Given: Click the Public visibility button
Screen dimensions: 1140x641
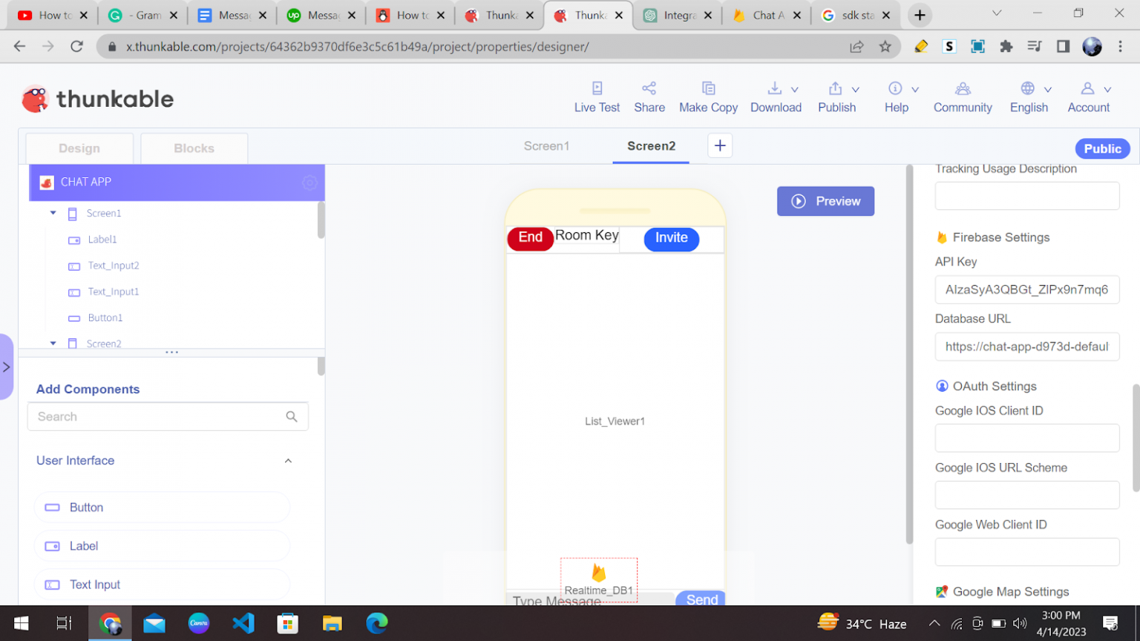Looking at the screenshot, I should tap(1102, 148).
